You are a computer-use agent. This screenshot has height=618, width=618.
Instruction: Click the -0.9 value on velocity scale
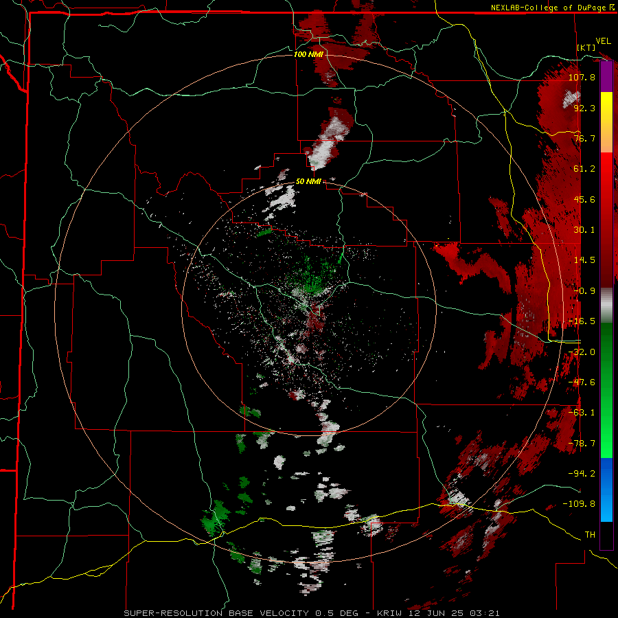(584, 291)
